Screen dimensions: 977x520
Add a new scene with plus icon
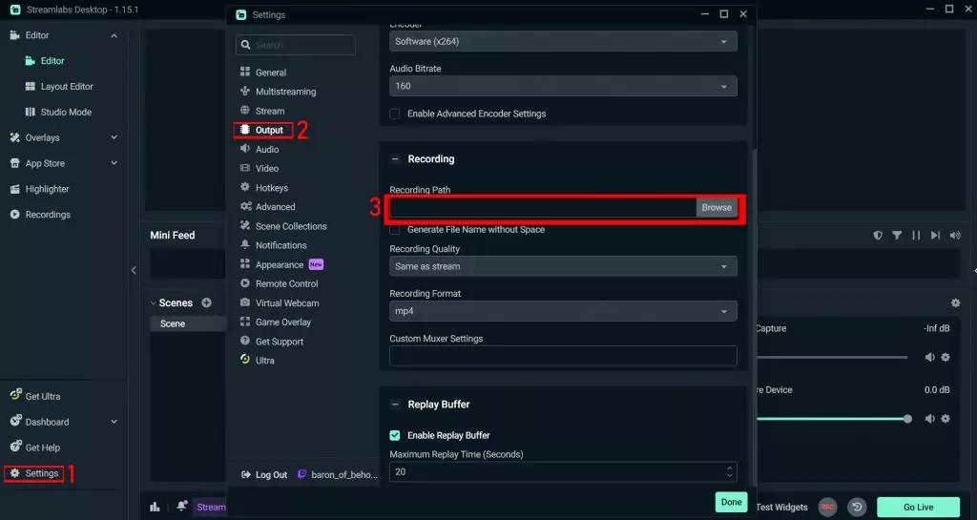(x=206, y=302)
